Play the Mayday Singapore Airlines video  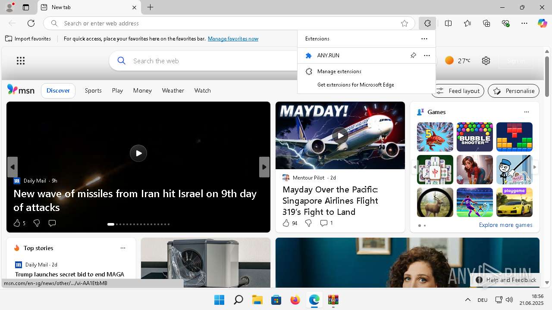click(x=340, y=135)
